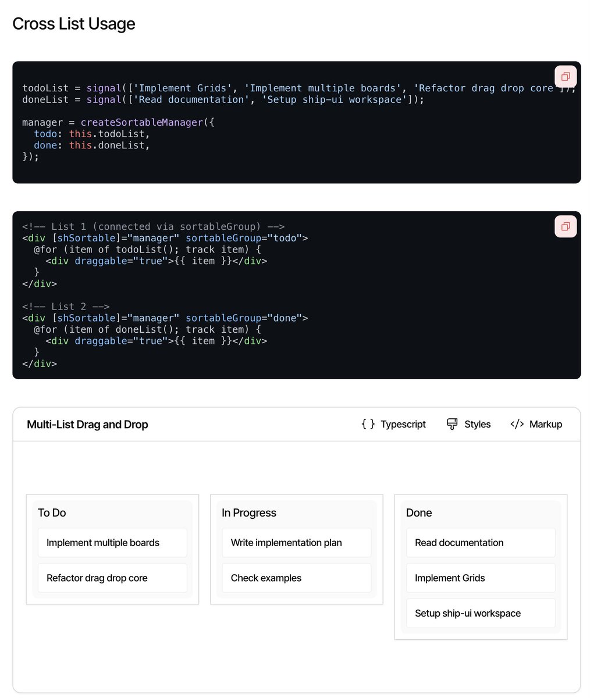
Task: Click the 'todo: this.todoList,' code line
Action: (x=92, y=134)
